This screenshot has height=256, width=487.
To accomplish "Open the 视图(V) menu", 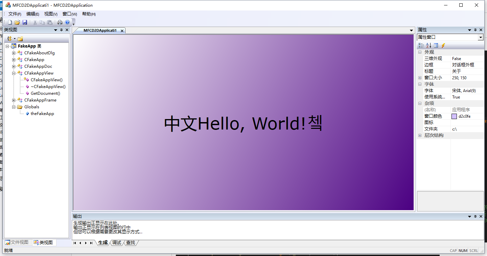I will [x=51, y=14].
